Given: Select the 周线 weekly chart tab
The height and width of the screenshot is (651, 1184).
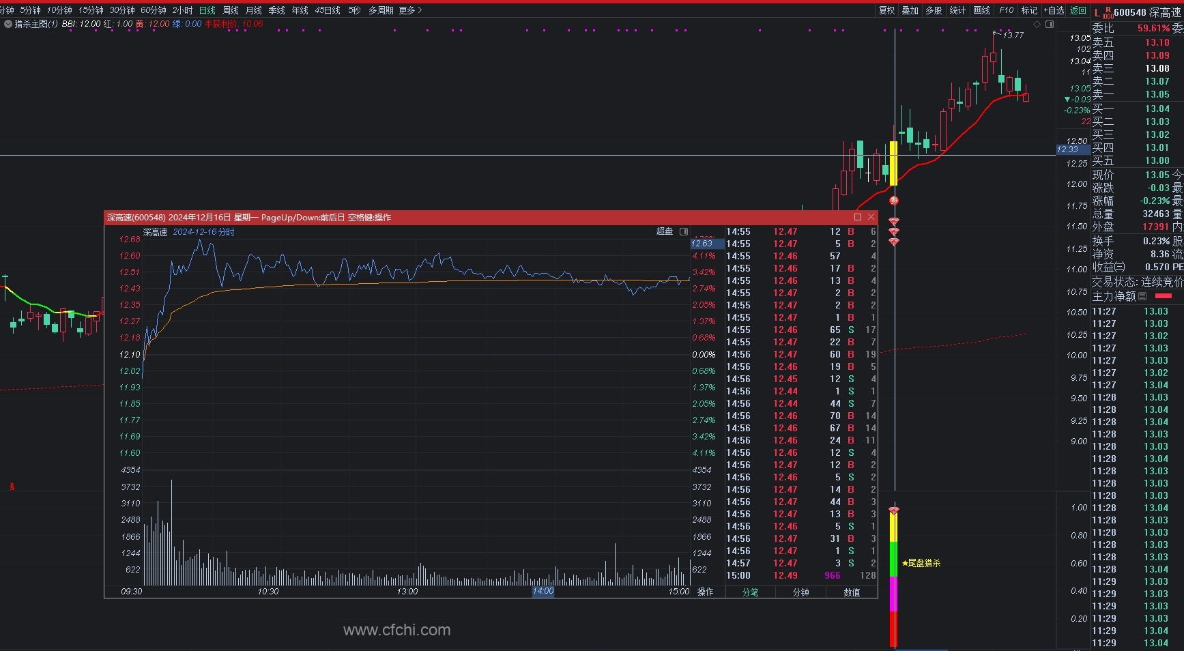Looking at the screenshot, I should point(231,10).
